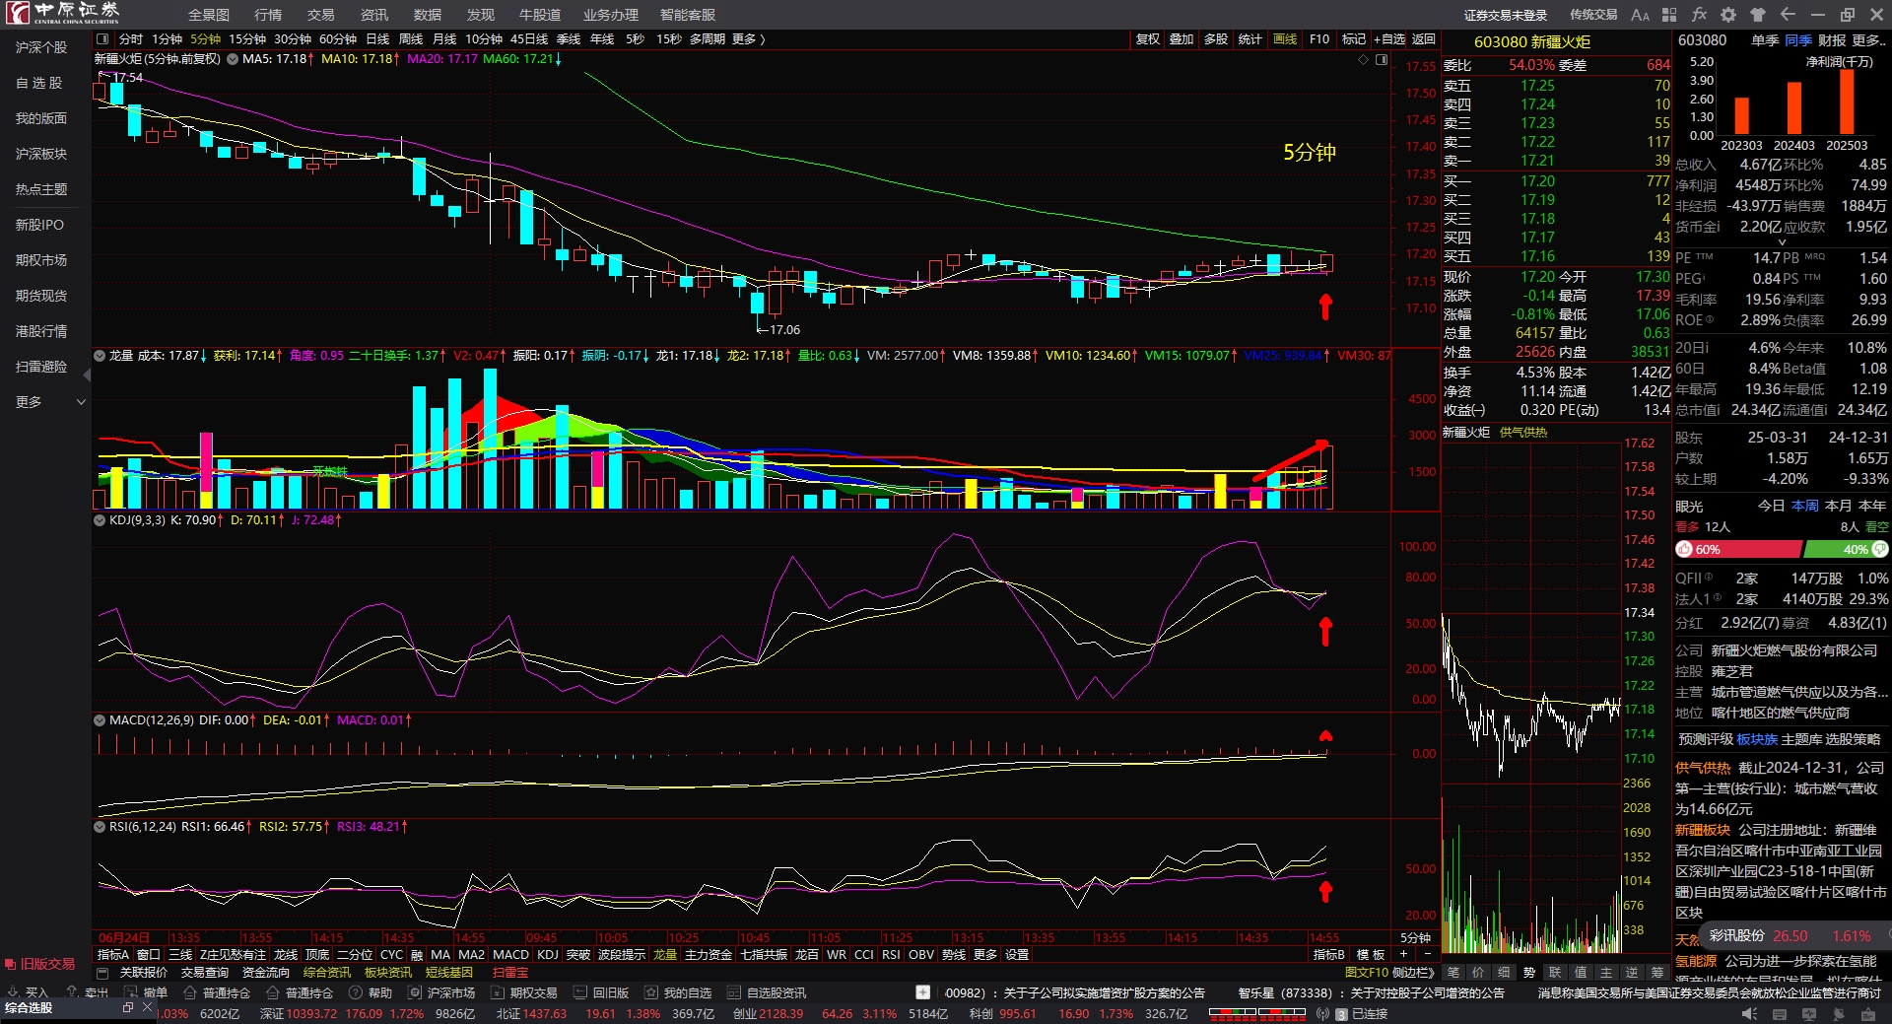Toggle 复权 price adjustment
Image resolution: width=1892 pixels, height=1024 pixels.
pos(1148,39)
